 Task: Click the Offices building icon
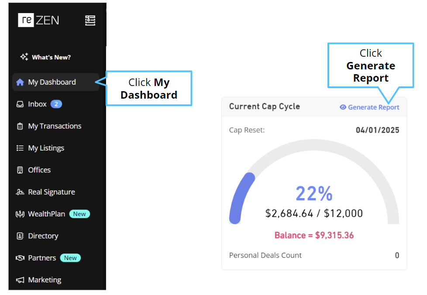(x=20, y=170)
